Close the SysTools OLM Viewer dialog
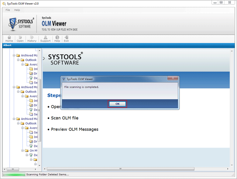The image size is (237, 179). click(x=173, y=78)
